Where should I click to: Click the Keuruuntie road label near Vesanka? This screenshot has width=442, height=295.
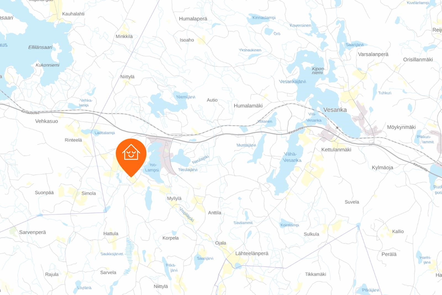pyautogui.click(x=296, y=130)
